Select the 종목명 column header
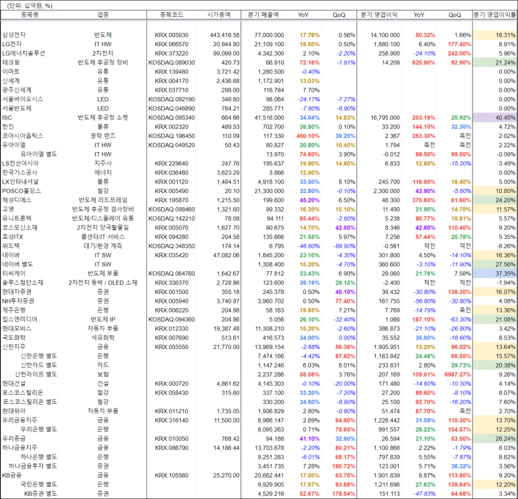Screen dimensions: 518x499 (x=29, y=15)
